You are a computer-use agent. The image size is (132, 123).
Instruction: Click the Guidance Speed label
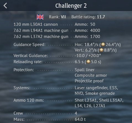30,45
